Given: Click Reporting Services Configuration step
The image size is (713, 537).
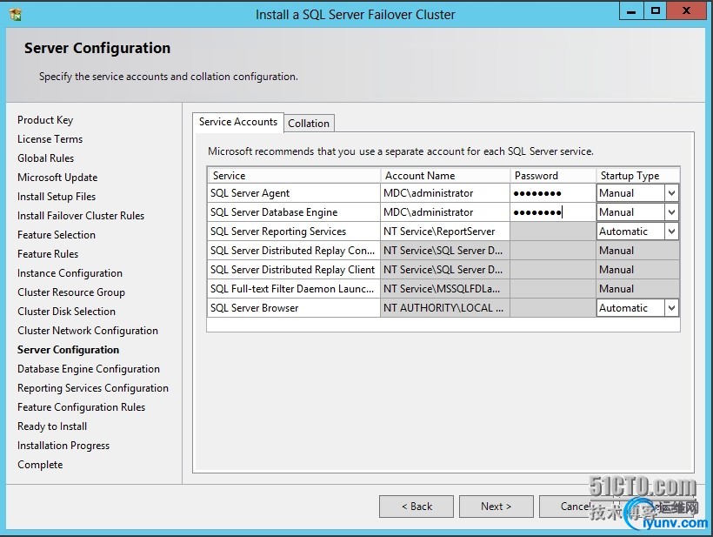Looking at the screenshot, I should 93,387.
